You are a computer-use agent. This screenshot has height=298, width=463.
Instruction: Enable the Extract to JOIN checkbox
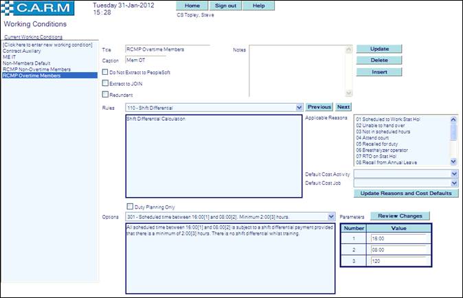pos(104,83)
